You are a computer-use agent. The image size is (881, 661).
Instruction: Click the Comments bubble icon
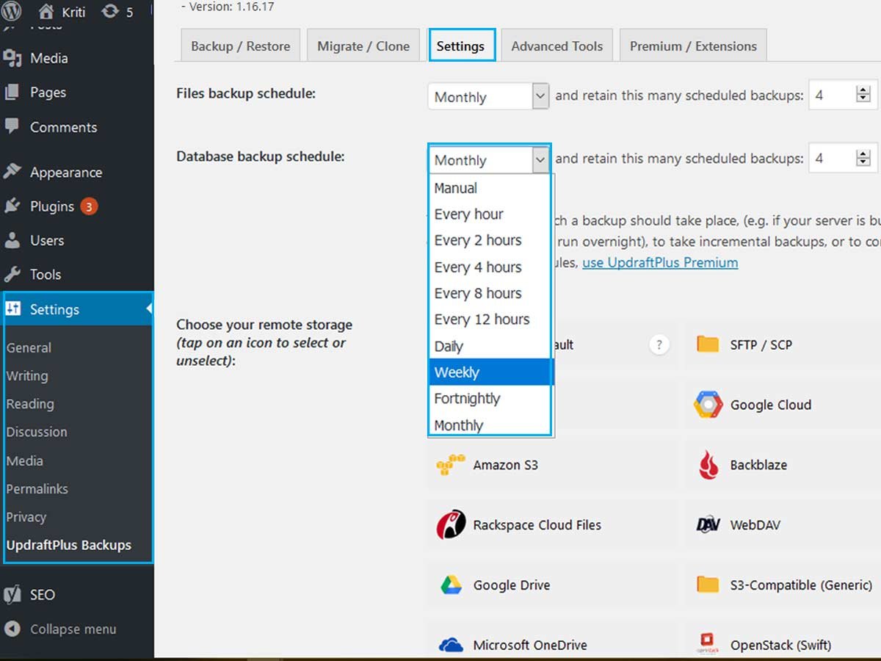click(12, 126)
